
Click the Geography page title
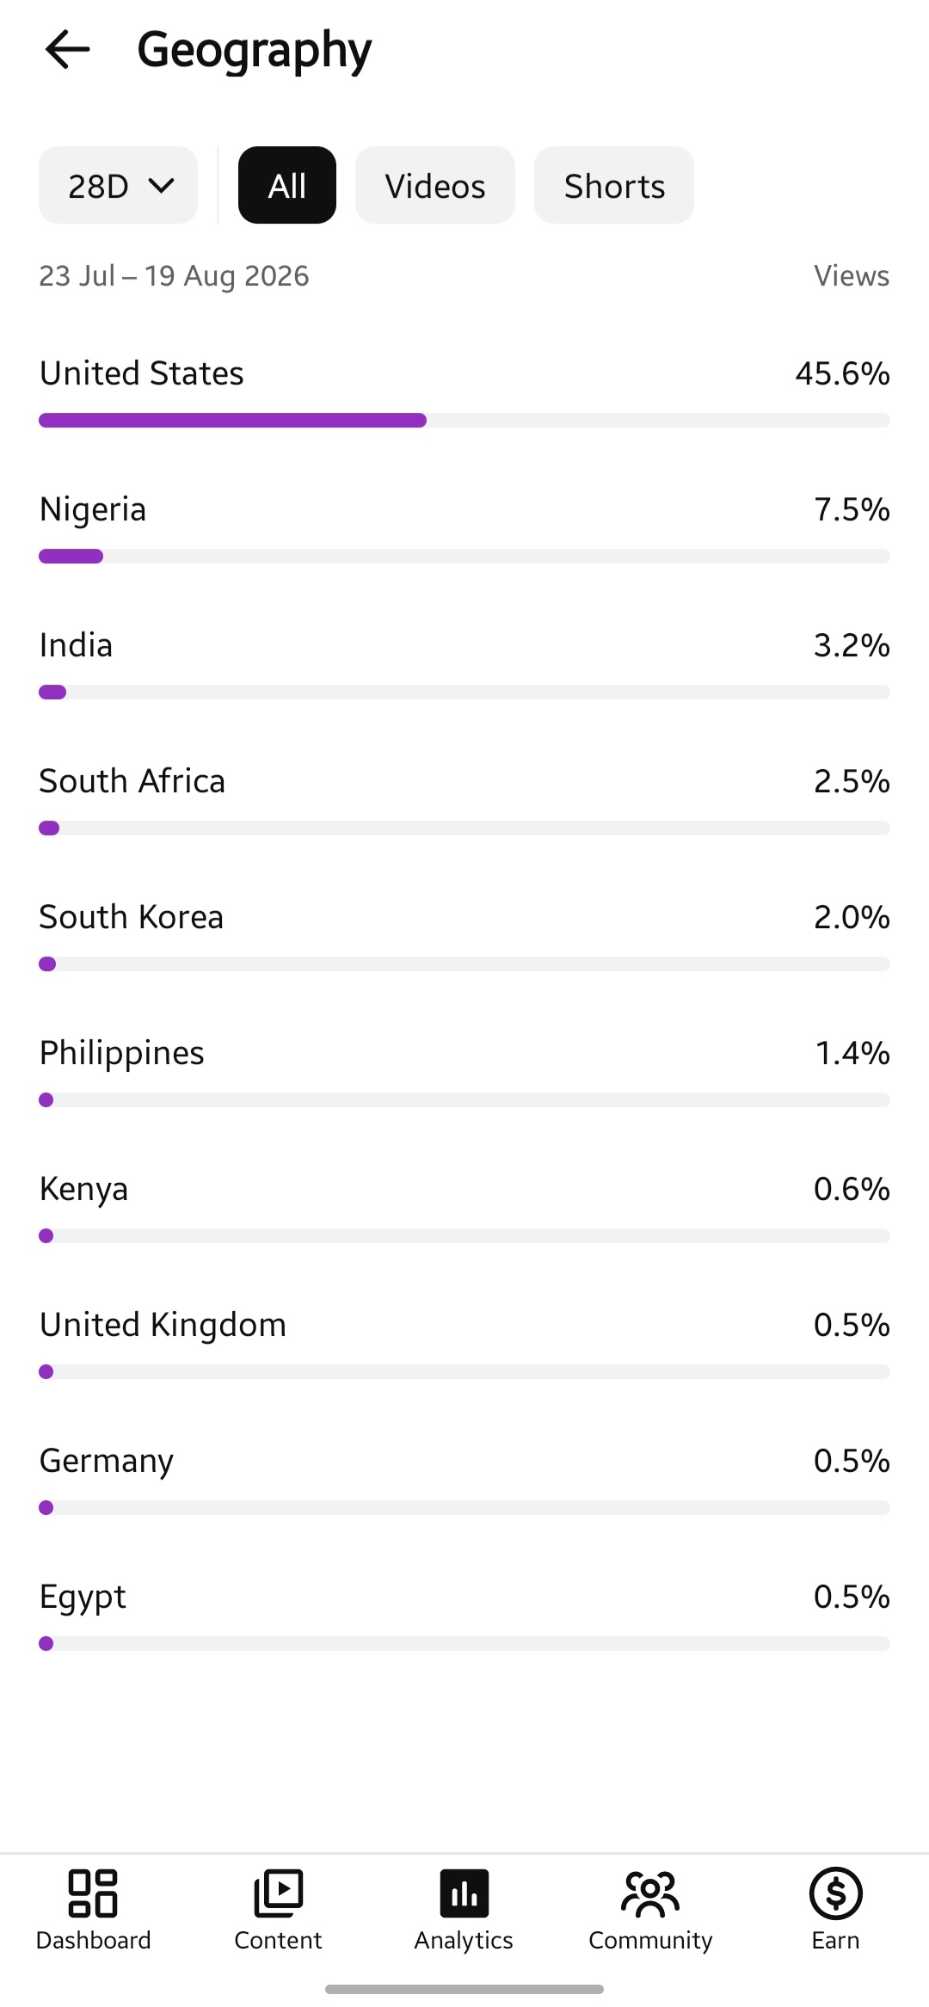[x=255, y=50]
